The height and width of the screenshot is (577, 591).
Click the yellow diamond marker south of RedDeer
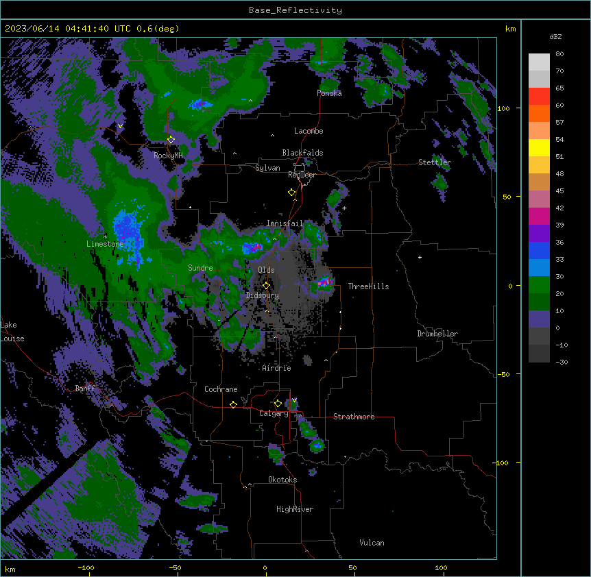[x=291, y=193]
